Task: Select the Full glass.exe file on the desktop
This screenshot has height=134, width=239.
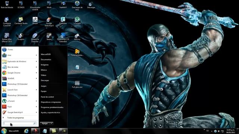Action: pyautogui.click(x=77, y=84)
